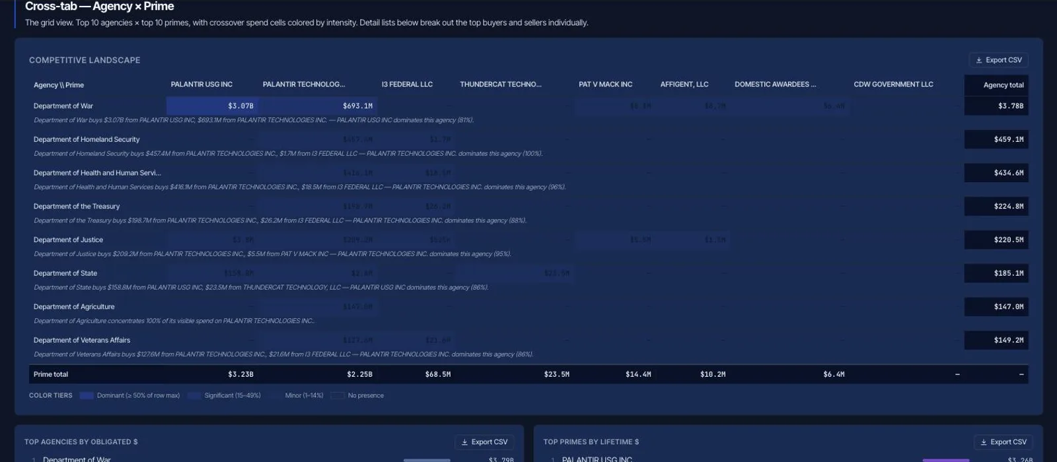Image resolution: width=1057 pixels, height=462 pixels.
Task: Click Department of Health and Human Servi... row label
Action: pos(97,173)
